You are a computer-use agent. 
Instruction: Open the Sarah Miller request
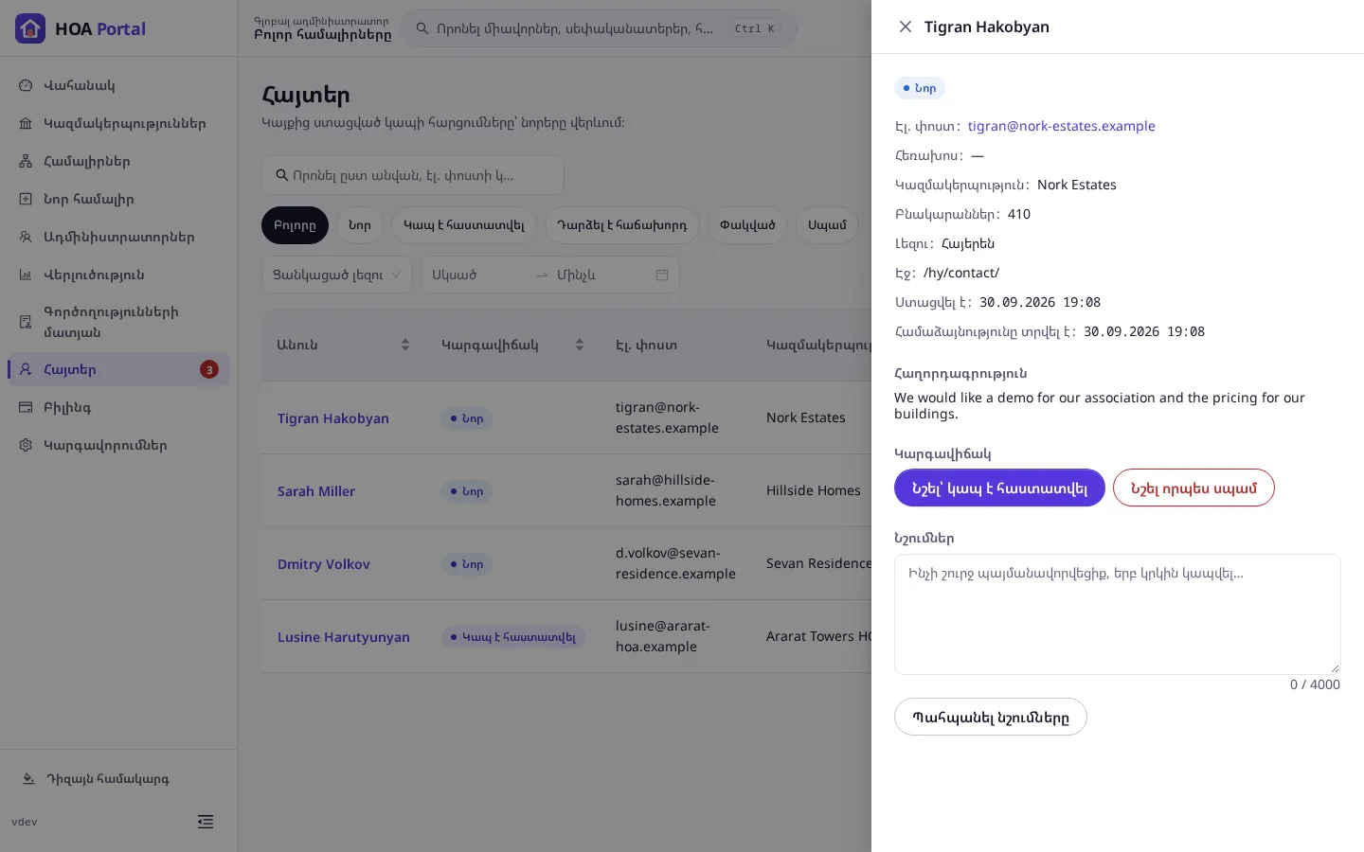pos(316,491)
